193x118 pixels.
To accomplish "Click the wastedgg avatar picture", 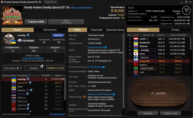I will [x=9, y=39].
